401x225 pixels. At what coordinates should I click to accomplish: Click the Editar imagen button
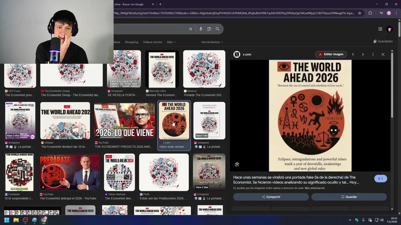331,54
